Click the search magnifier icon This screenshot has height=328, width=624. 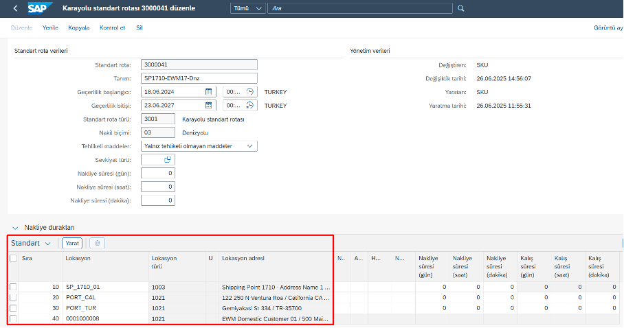point(461,8)
